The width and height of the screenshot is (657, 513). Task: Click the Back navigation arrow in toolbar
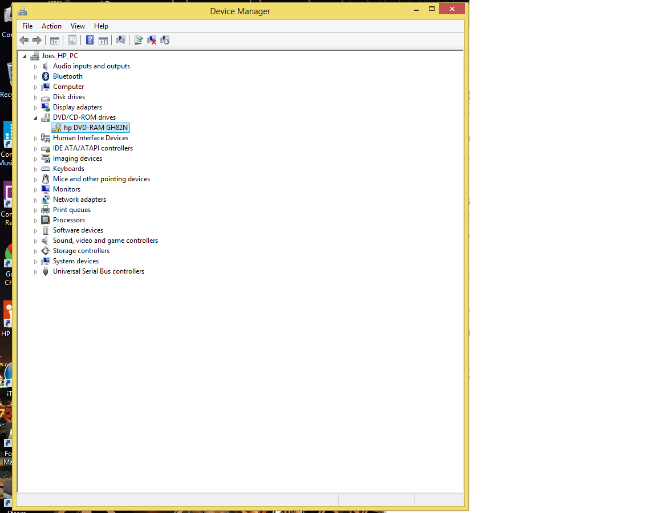(23, 40)
